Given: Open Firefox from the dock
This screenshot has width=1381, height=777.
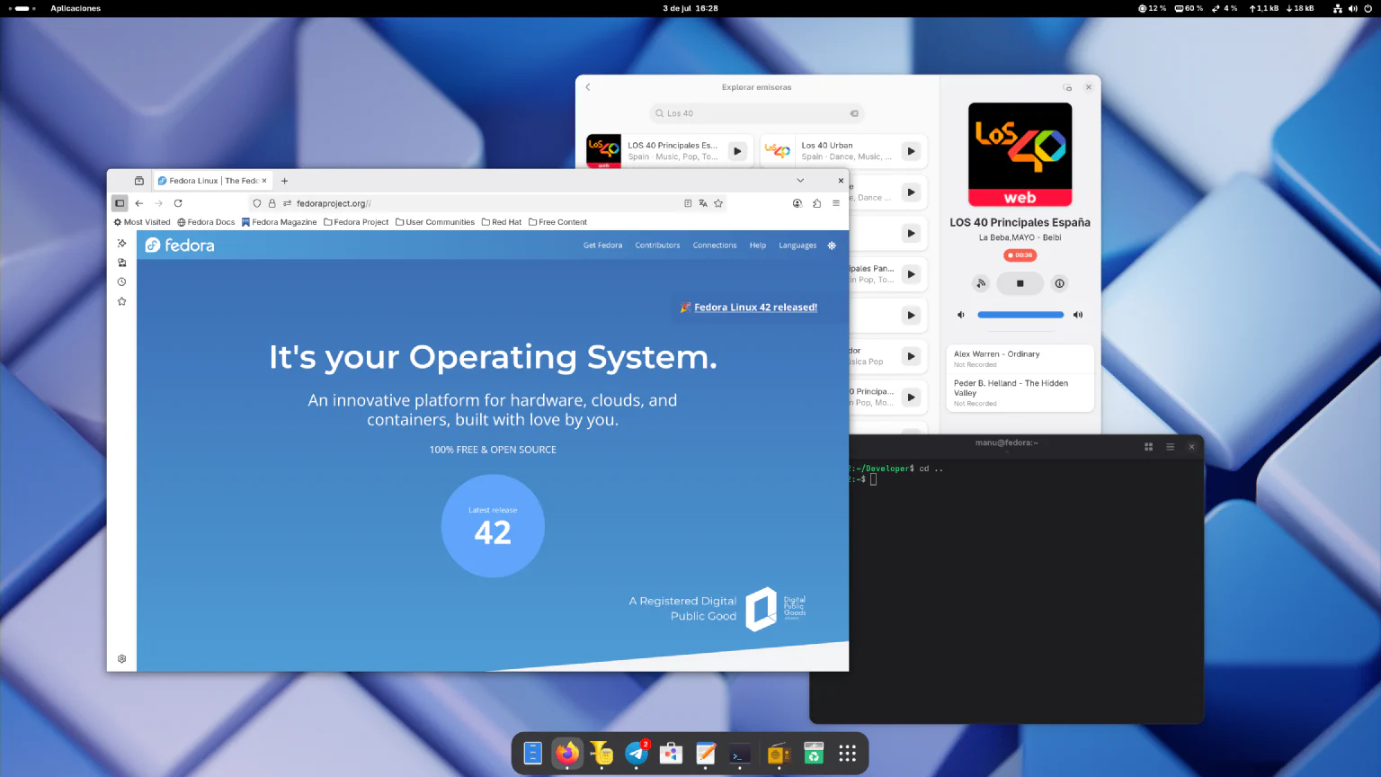Looking at the screenshot, I should [x=567, y=753].
